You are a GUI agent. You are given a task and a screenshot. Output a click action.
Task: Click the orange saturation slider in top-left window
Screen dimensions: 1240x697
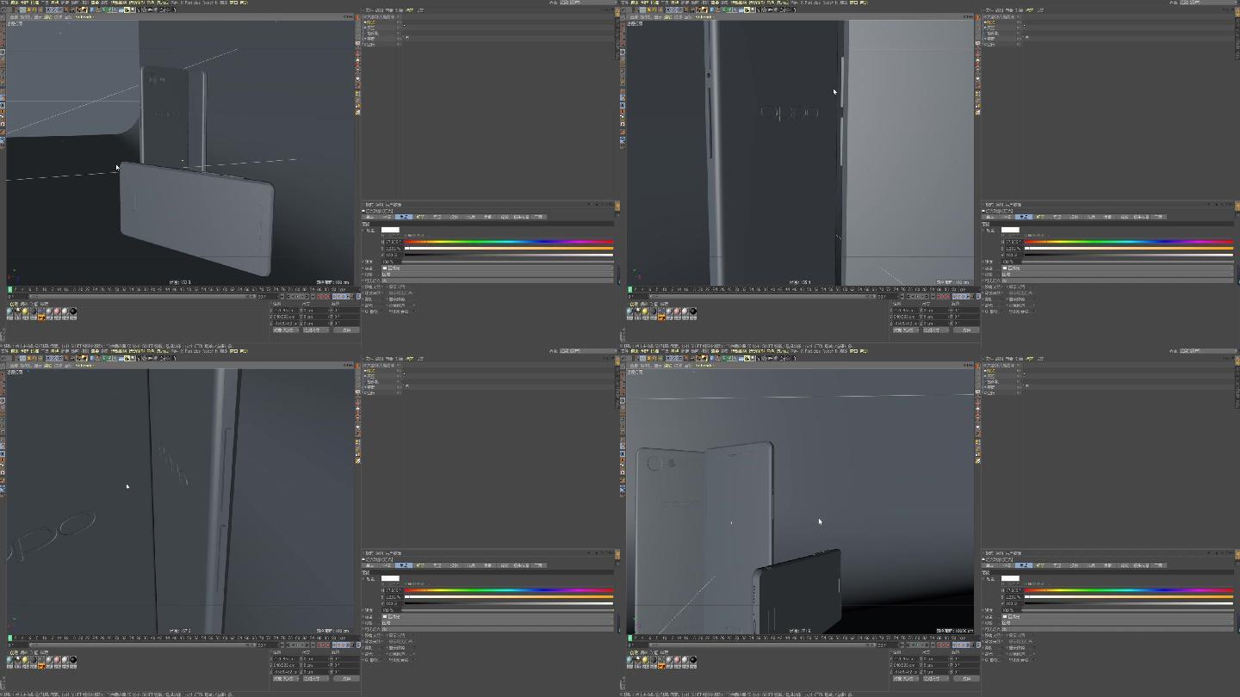tap(509, 249)
